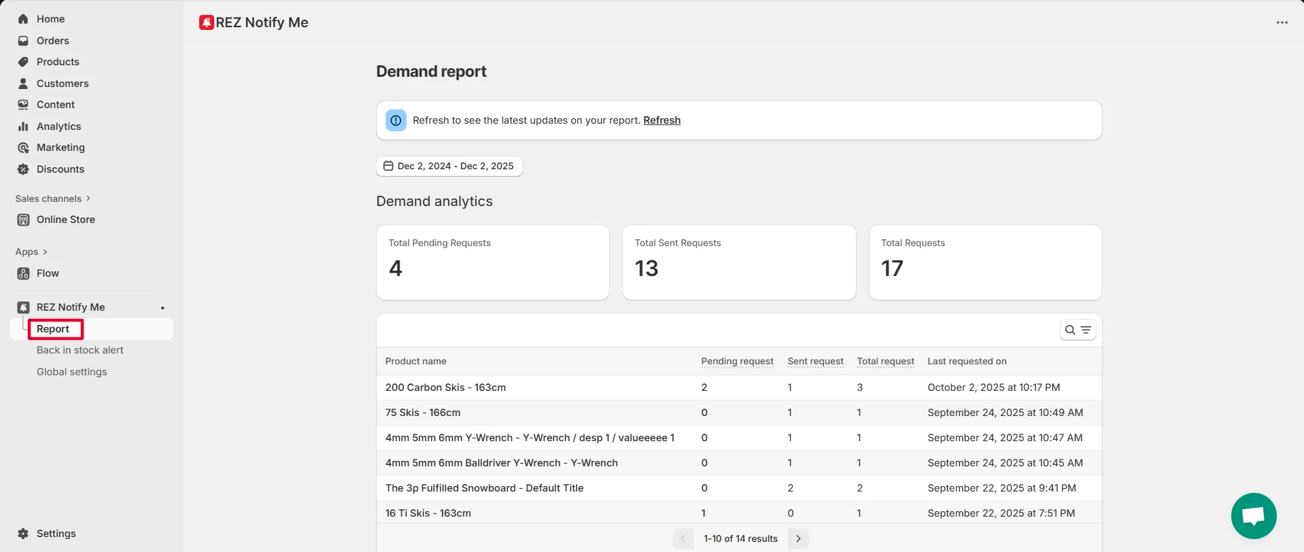This screenshot has width=1304, height=552.
Task: Open Back in stock alert page
Action: 80,350
